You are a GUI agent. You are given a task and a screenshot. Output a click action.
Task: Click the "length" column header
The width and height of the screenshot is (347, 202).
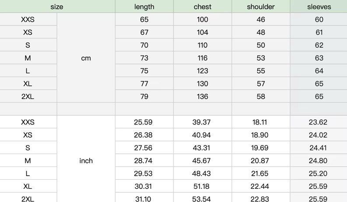pyautogui.click(x=144, y=7)
